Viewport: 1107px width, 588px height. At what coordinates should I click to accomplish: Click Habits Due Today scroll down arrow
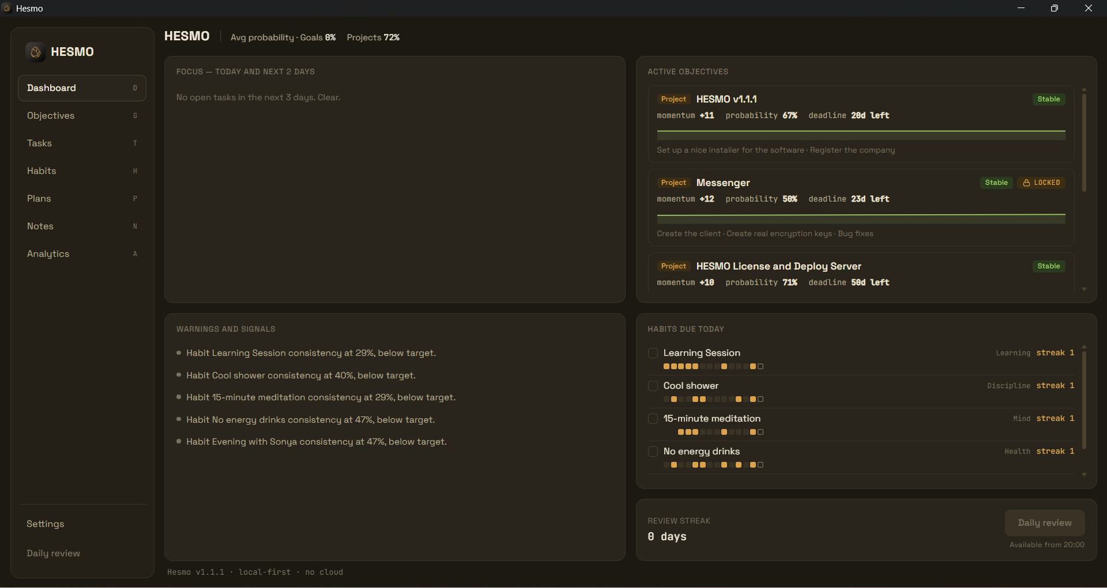coord(1084,475)
